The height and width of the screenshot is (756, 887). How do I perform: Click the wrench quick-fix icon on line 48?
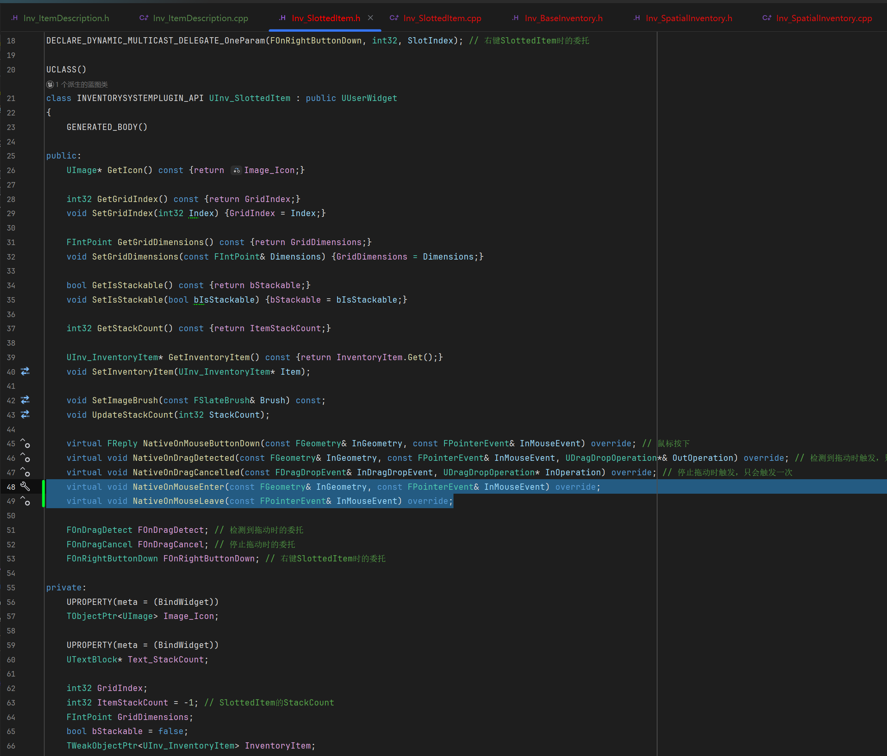pos(25,486)
